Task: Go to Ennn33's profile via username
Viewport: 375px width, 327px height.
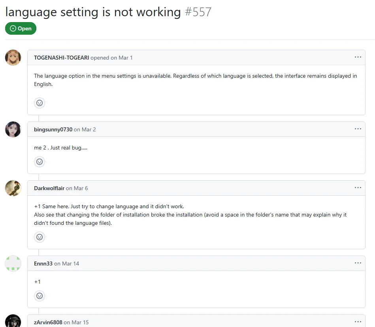Action: 43,263
